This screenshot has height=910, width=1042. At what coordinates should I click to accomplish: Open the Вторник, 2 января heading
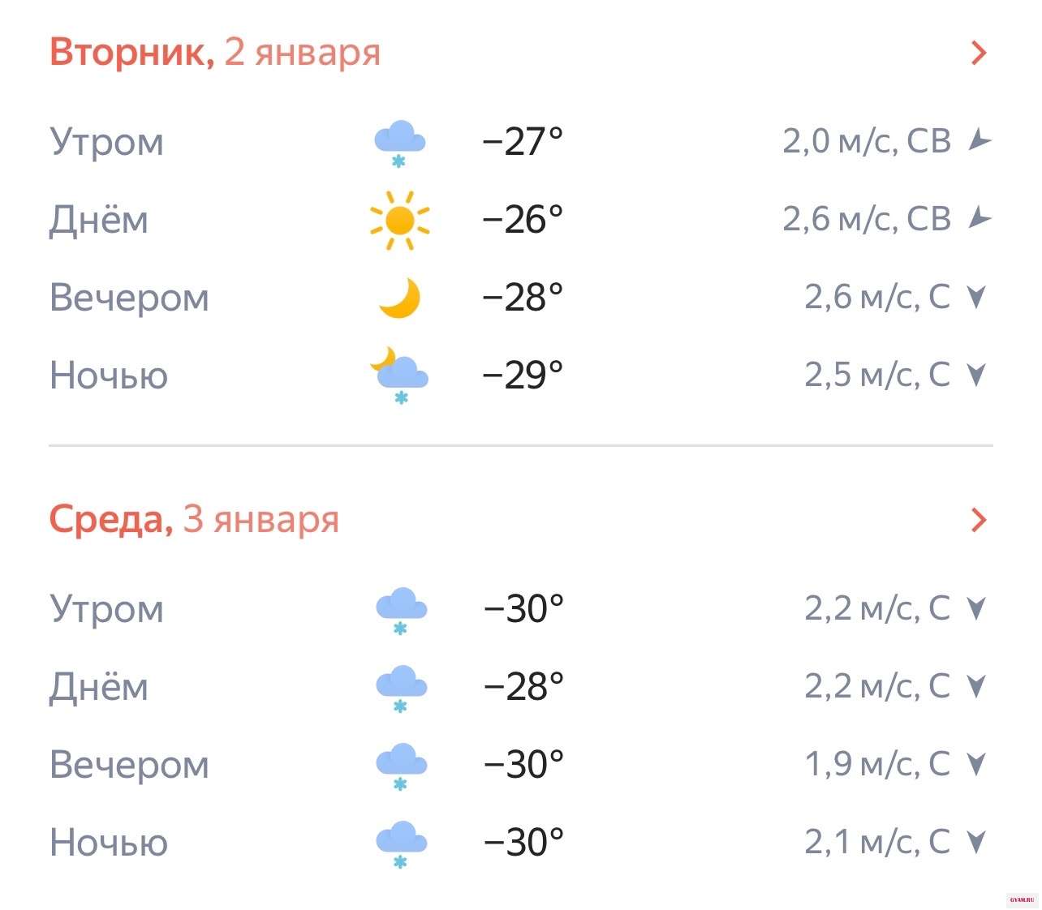pos(215,53)
